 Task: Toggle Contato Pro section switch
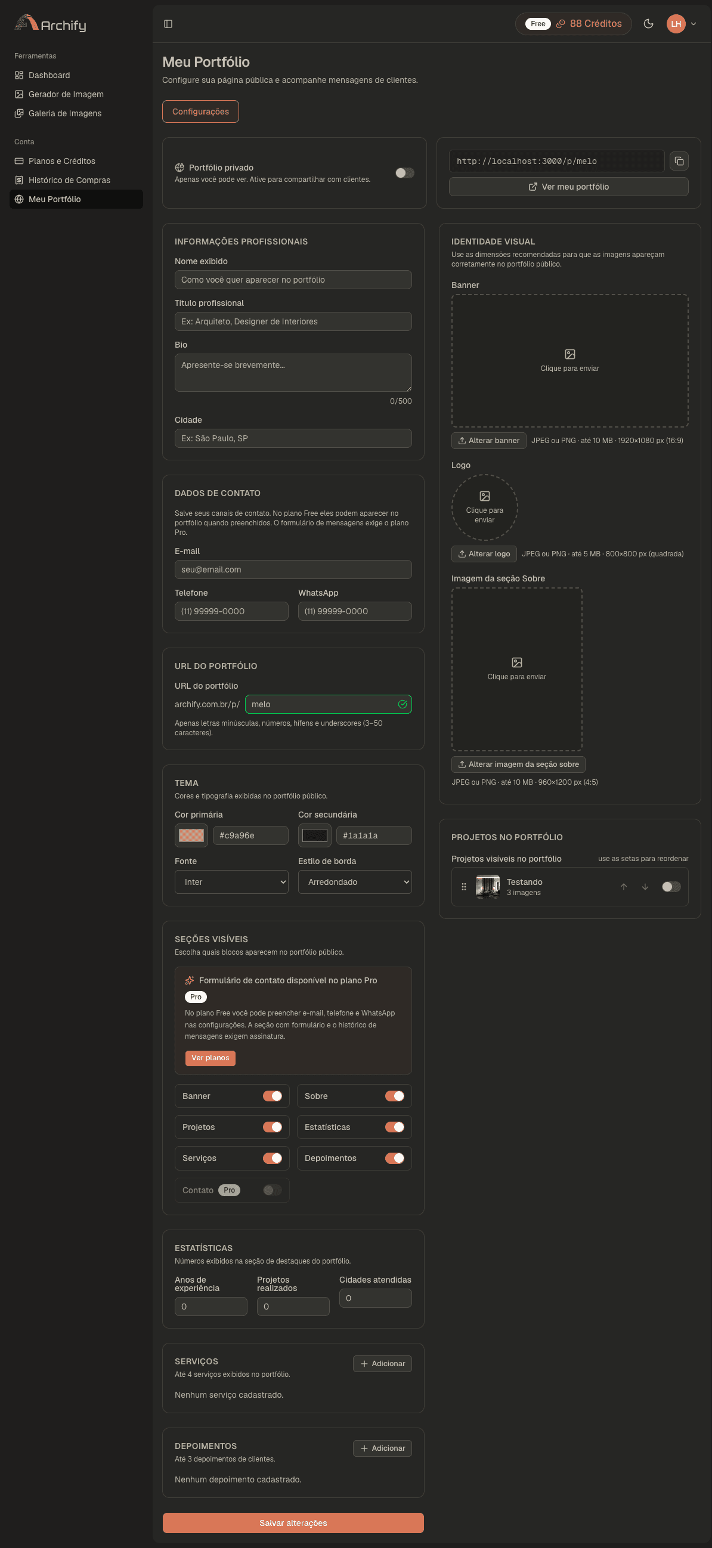coord(272,1190)
